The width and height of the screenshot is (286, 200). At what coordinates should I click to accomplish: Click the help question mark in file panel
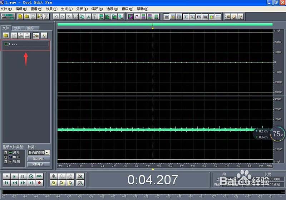44,35
